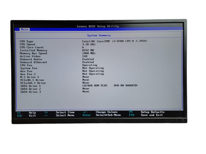Image resolution: width=206 pixels, height=154 pixels.
Task: Select the Installed Memory label
Action: point(33,50)
